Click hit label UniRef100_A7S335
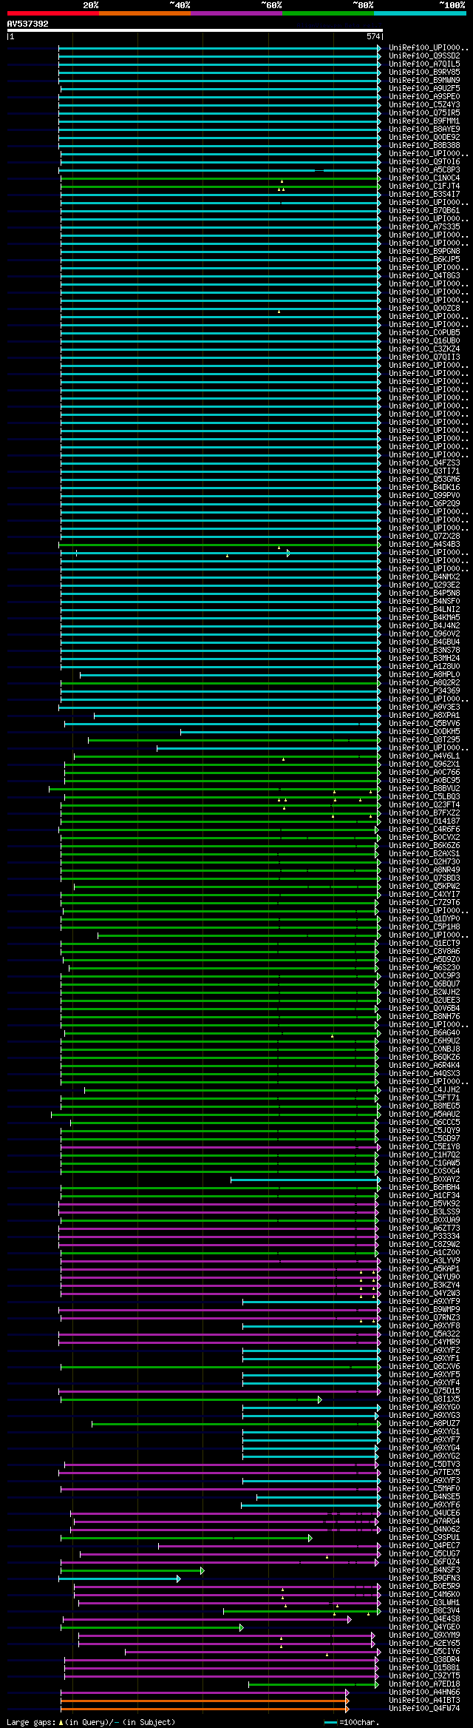This screenshot has width=473, height=1728. (x=424, y=226)
